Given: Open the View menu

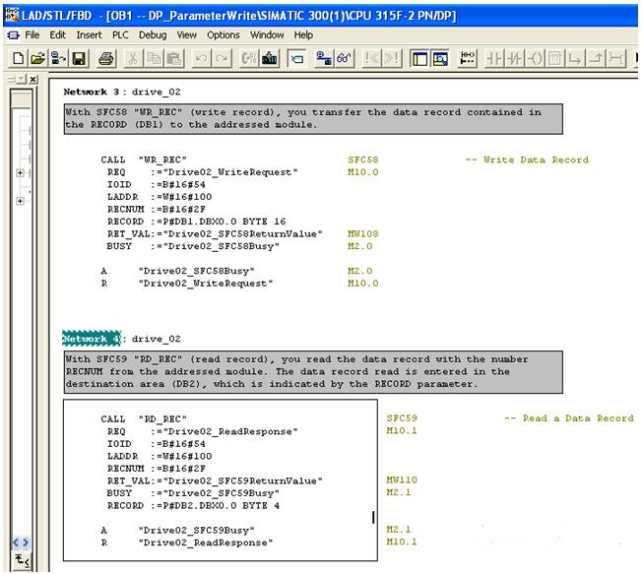Looking at the screenshot, I should pos(186,35).
